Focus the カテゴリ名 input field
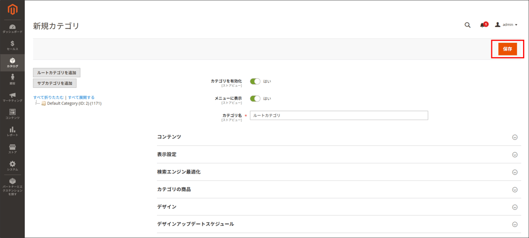The width and height of the screenshot is (529, 238). pyautogui.click(x=339, y=115)
